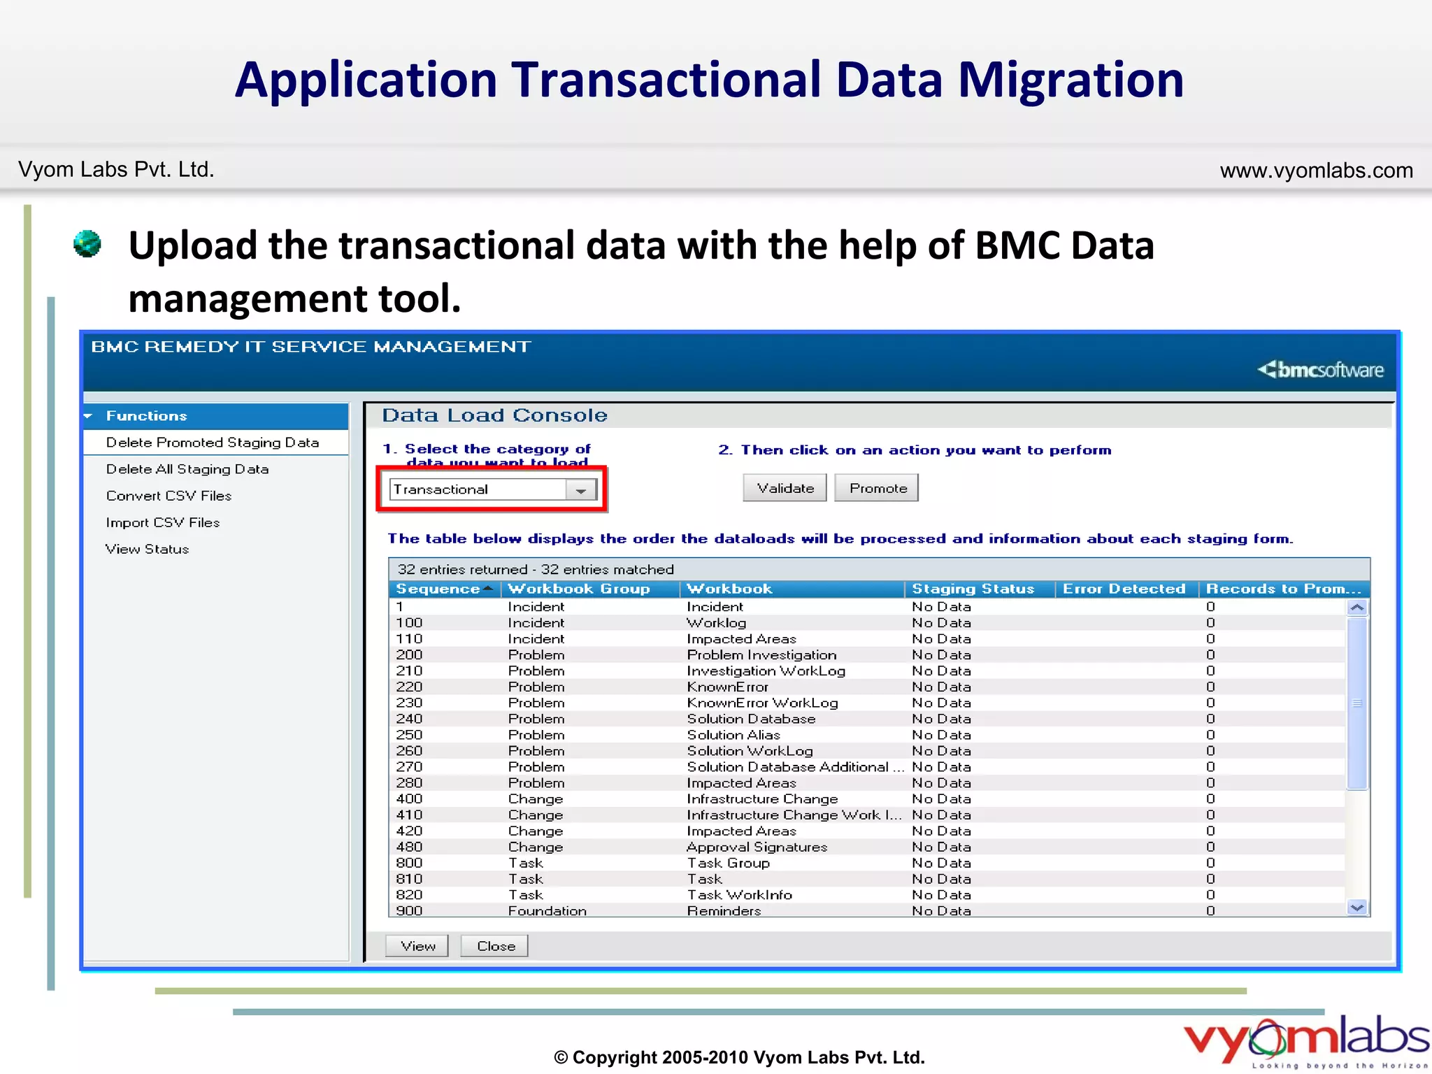Click the Validate button
The width and height of the screenshot is (1432, 1074).
pos(785,488)
